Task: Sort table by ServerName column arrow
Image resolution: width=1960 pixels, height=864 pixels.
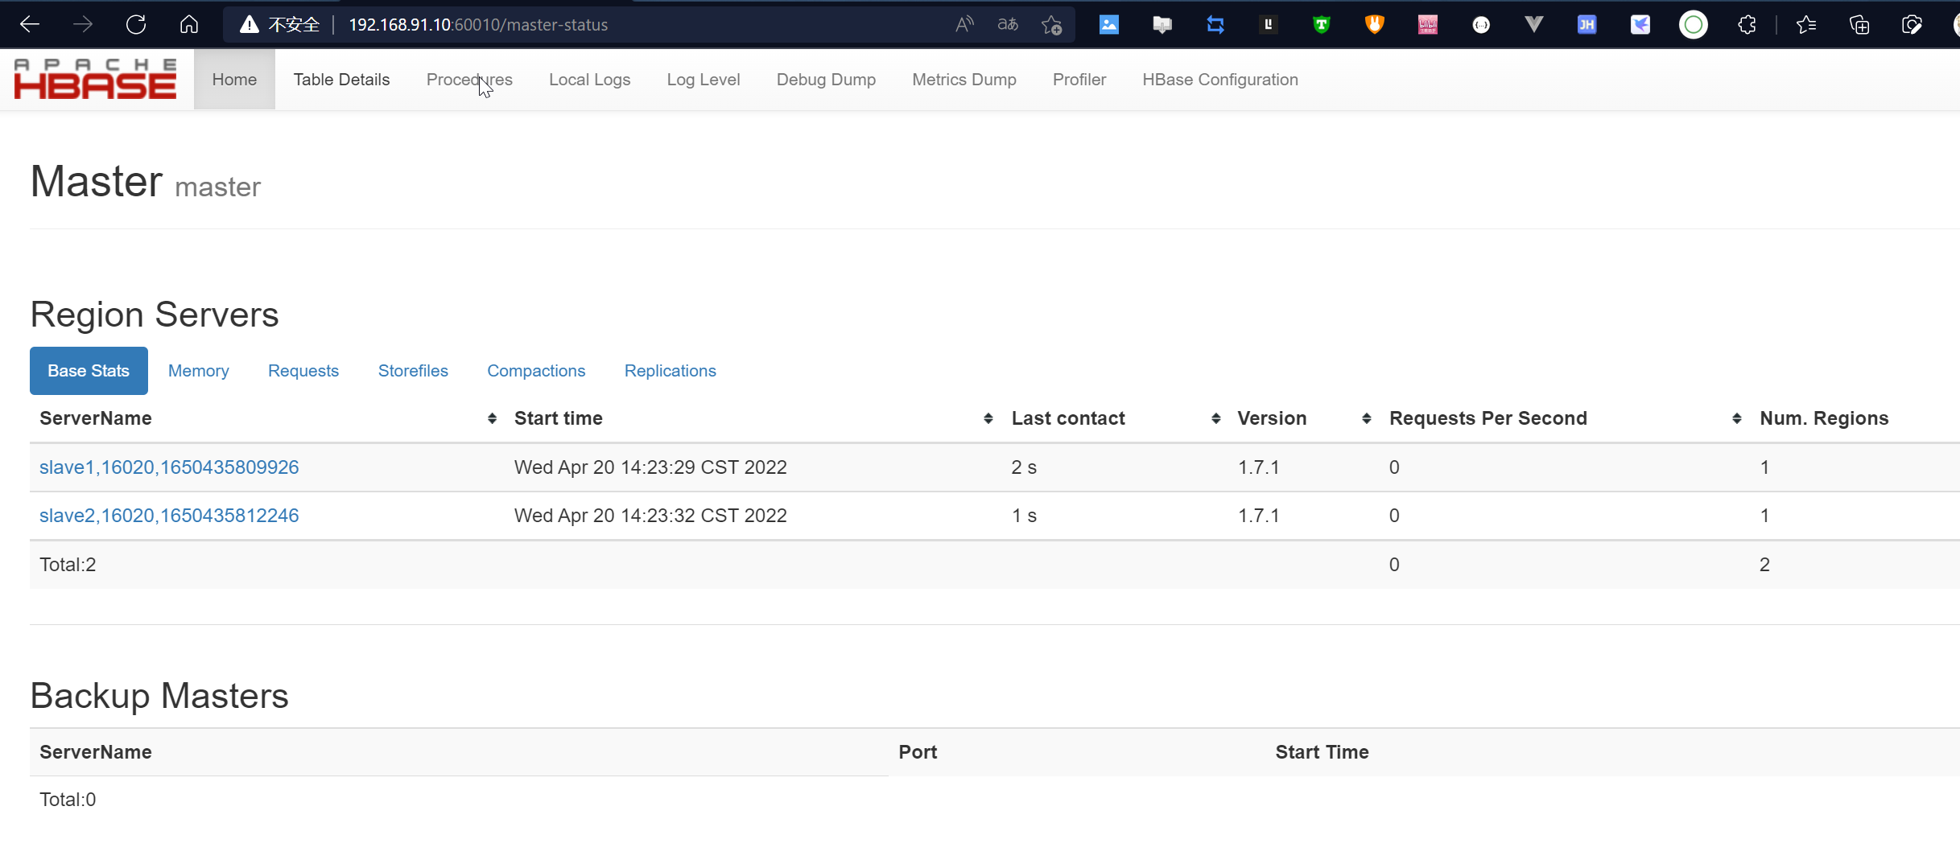Action: click(x=492, y=418)
